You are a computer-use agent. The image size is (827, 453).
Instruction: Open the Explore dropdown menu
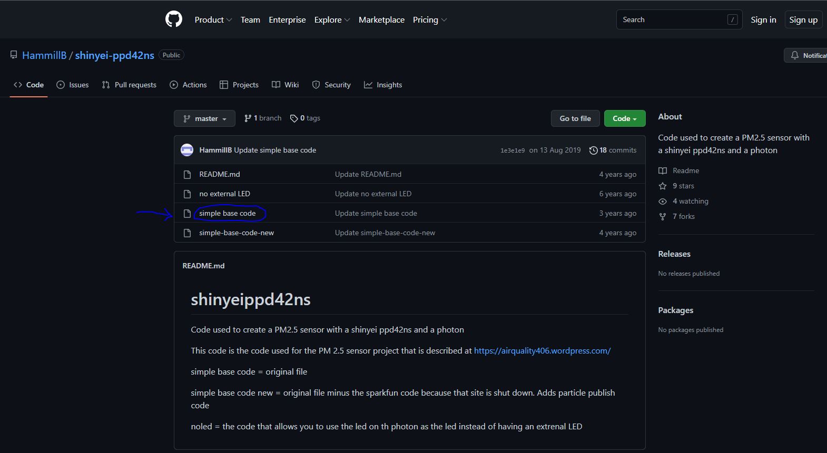(x=332, y=19)
